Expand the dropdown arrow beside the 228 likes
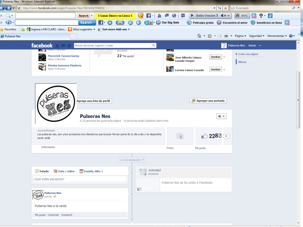This screenshot has height=227, width=303. click(x=226, y=136)
